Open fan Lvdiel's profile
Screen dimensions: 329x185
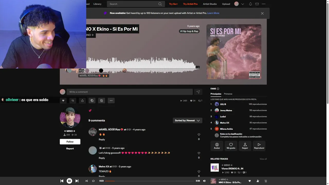223,117
